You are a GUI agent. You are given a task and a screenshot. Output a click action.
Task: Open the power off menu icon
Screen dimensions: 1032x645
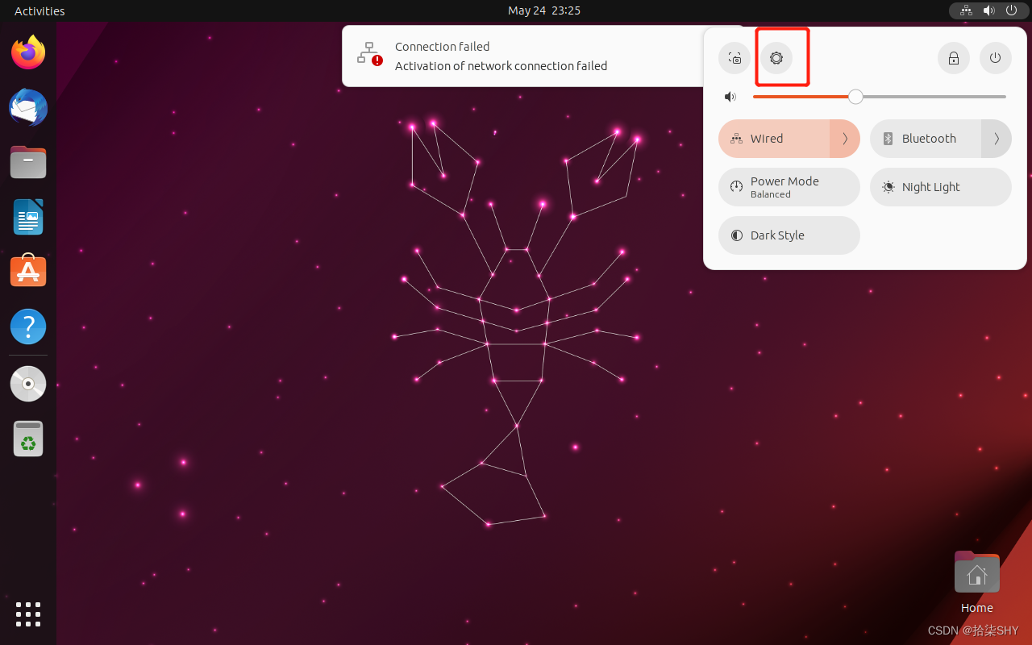point(995,57)
